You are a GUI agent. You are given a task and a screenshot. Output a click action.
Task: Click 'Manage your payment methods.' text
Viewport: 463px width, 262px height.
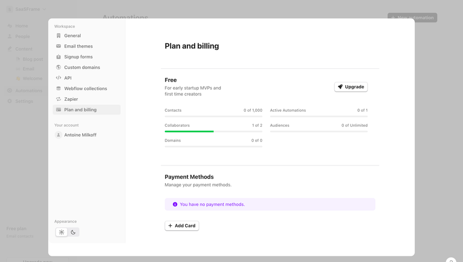198,185
